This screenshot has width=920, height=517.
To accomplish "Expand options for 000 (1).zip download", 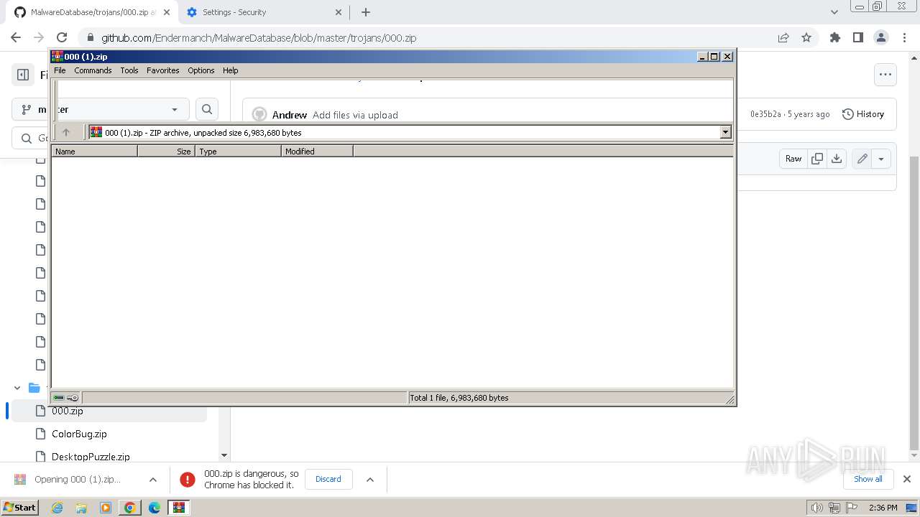I will click(153, 479).
